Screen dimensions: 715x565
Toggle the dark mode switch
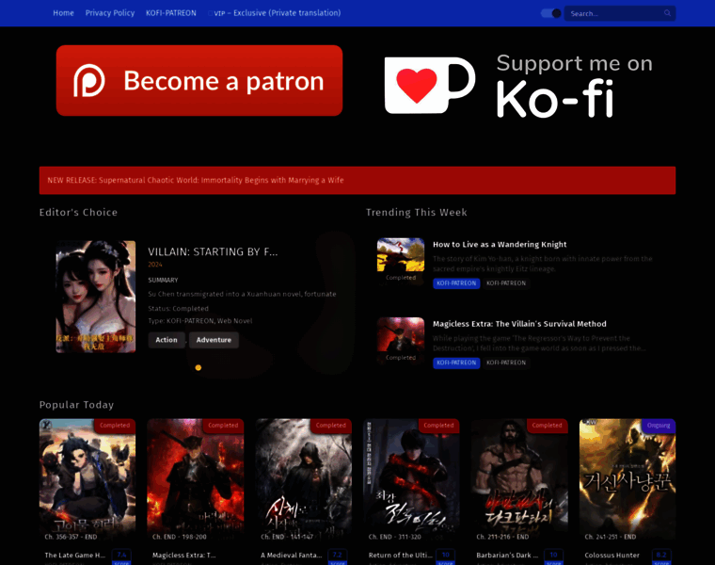point(551,13)
